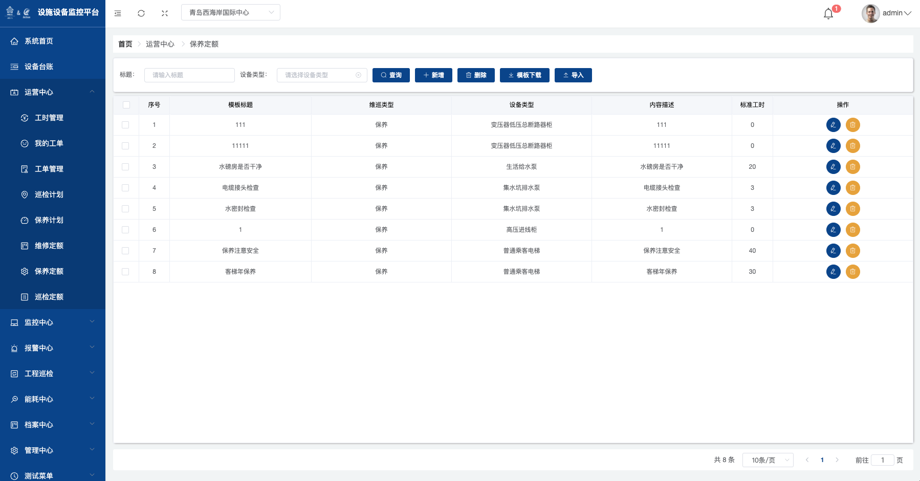
Task: Click edit icon for row 1
Action: coord(833,125)
